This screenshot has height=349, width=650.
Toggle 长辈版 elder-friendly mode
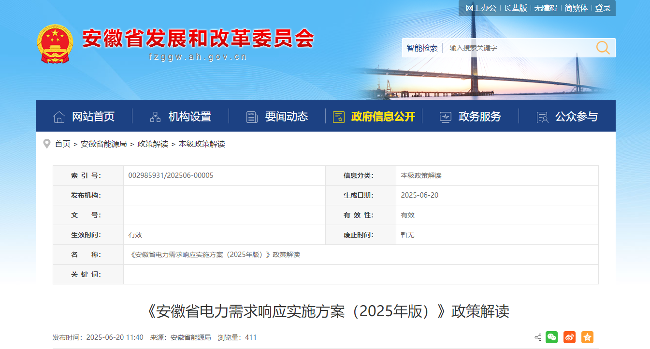(x=515, y=8)
